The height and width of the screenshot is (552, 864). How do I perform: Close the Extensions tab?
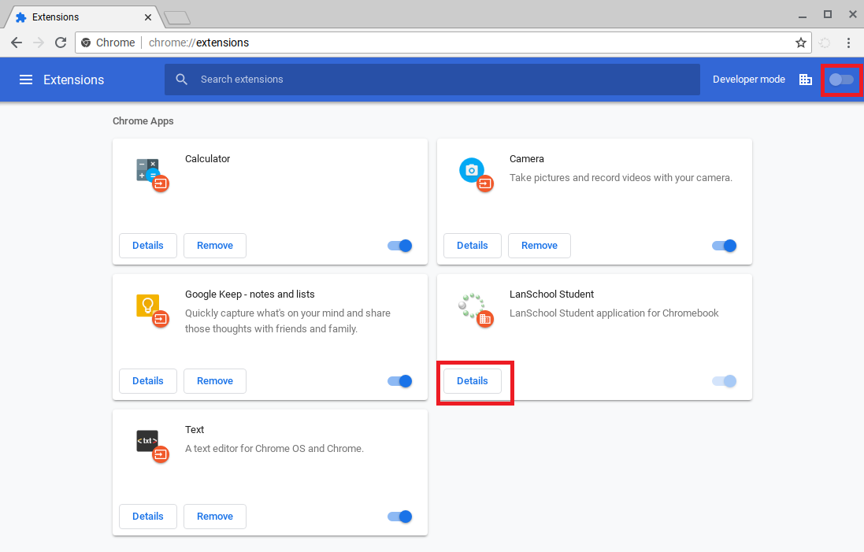click(147, 17)
